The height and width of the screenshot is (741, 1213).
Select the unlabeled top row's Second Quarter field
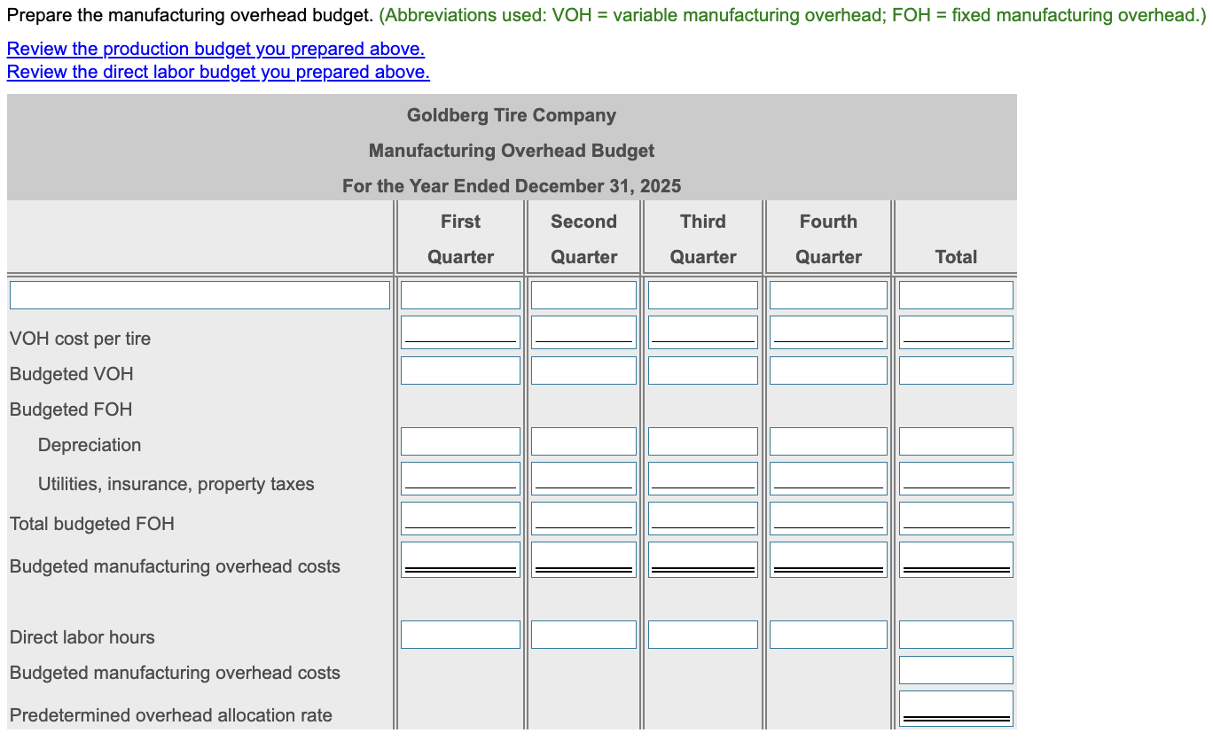(x=583, y=295)
